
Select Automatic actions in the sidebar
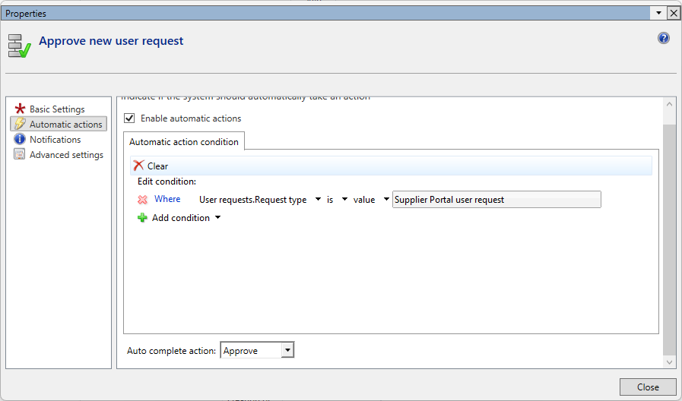point(59,124)
